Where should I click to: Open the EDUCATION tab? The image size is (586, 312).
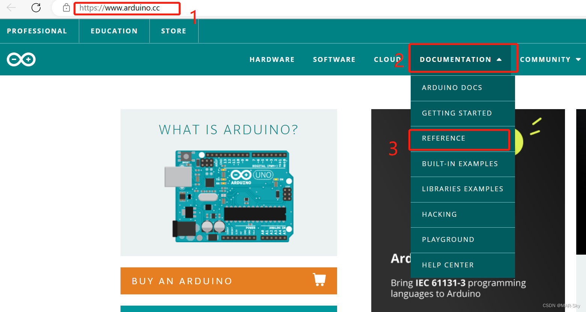114,31
